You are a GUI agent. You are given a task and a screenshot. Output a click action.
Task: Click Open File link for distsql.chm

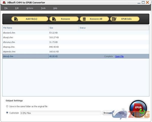point(119,56)
